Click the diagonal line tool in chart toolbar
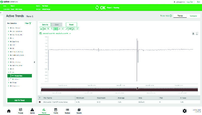The image size is (202, 115). coord(66,29)
